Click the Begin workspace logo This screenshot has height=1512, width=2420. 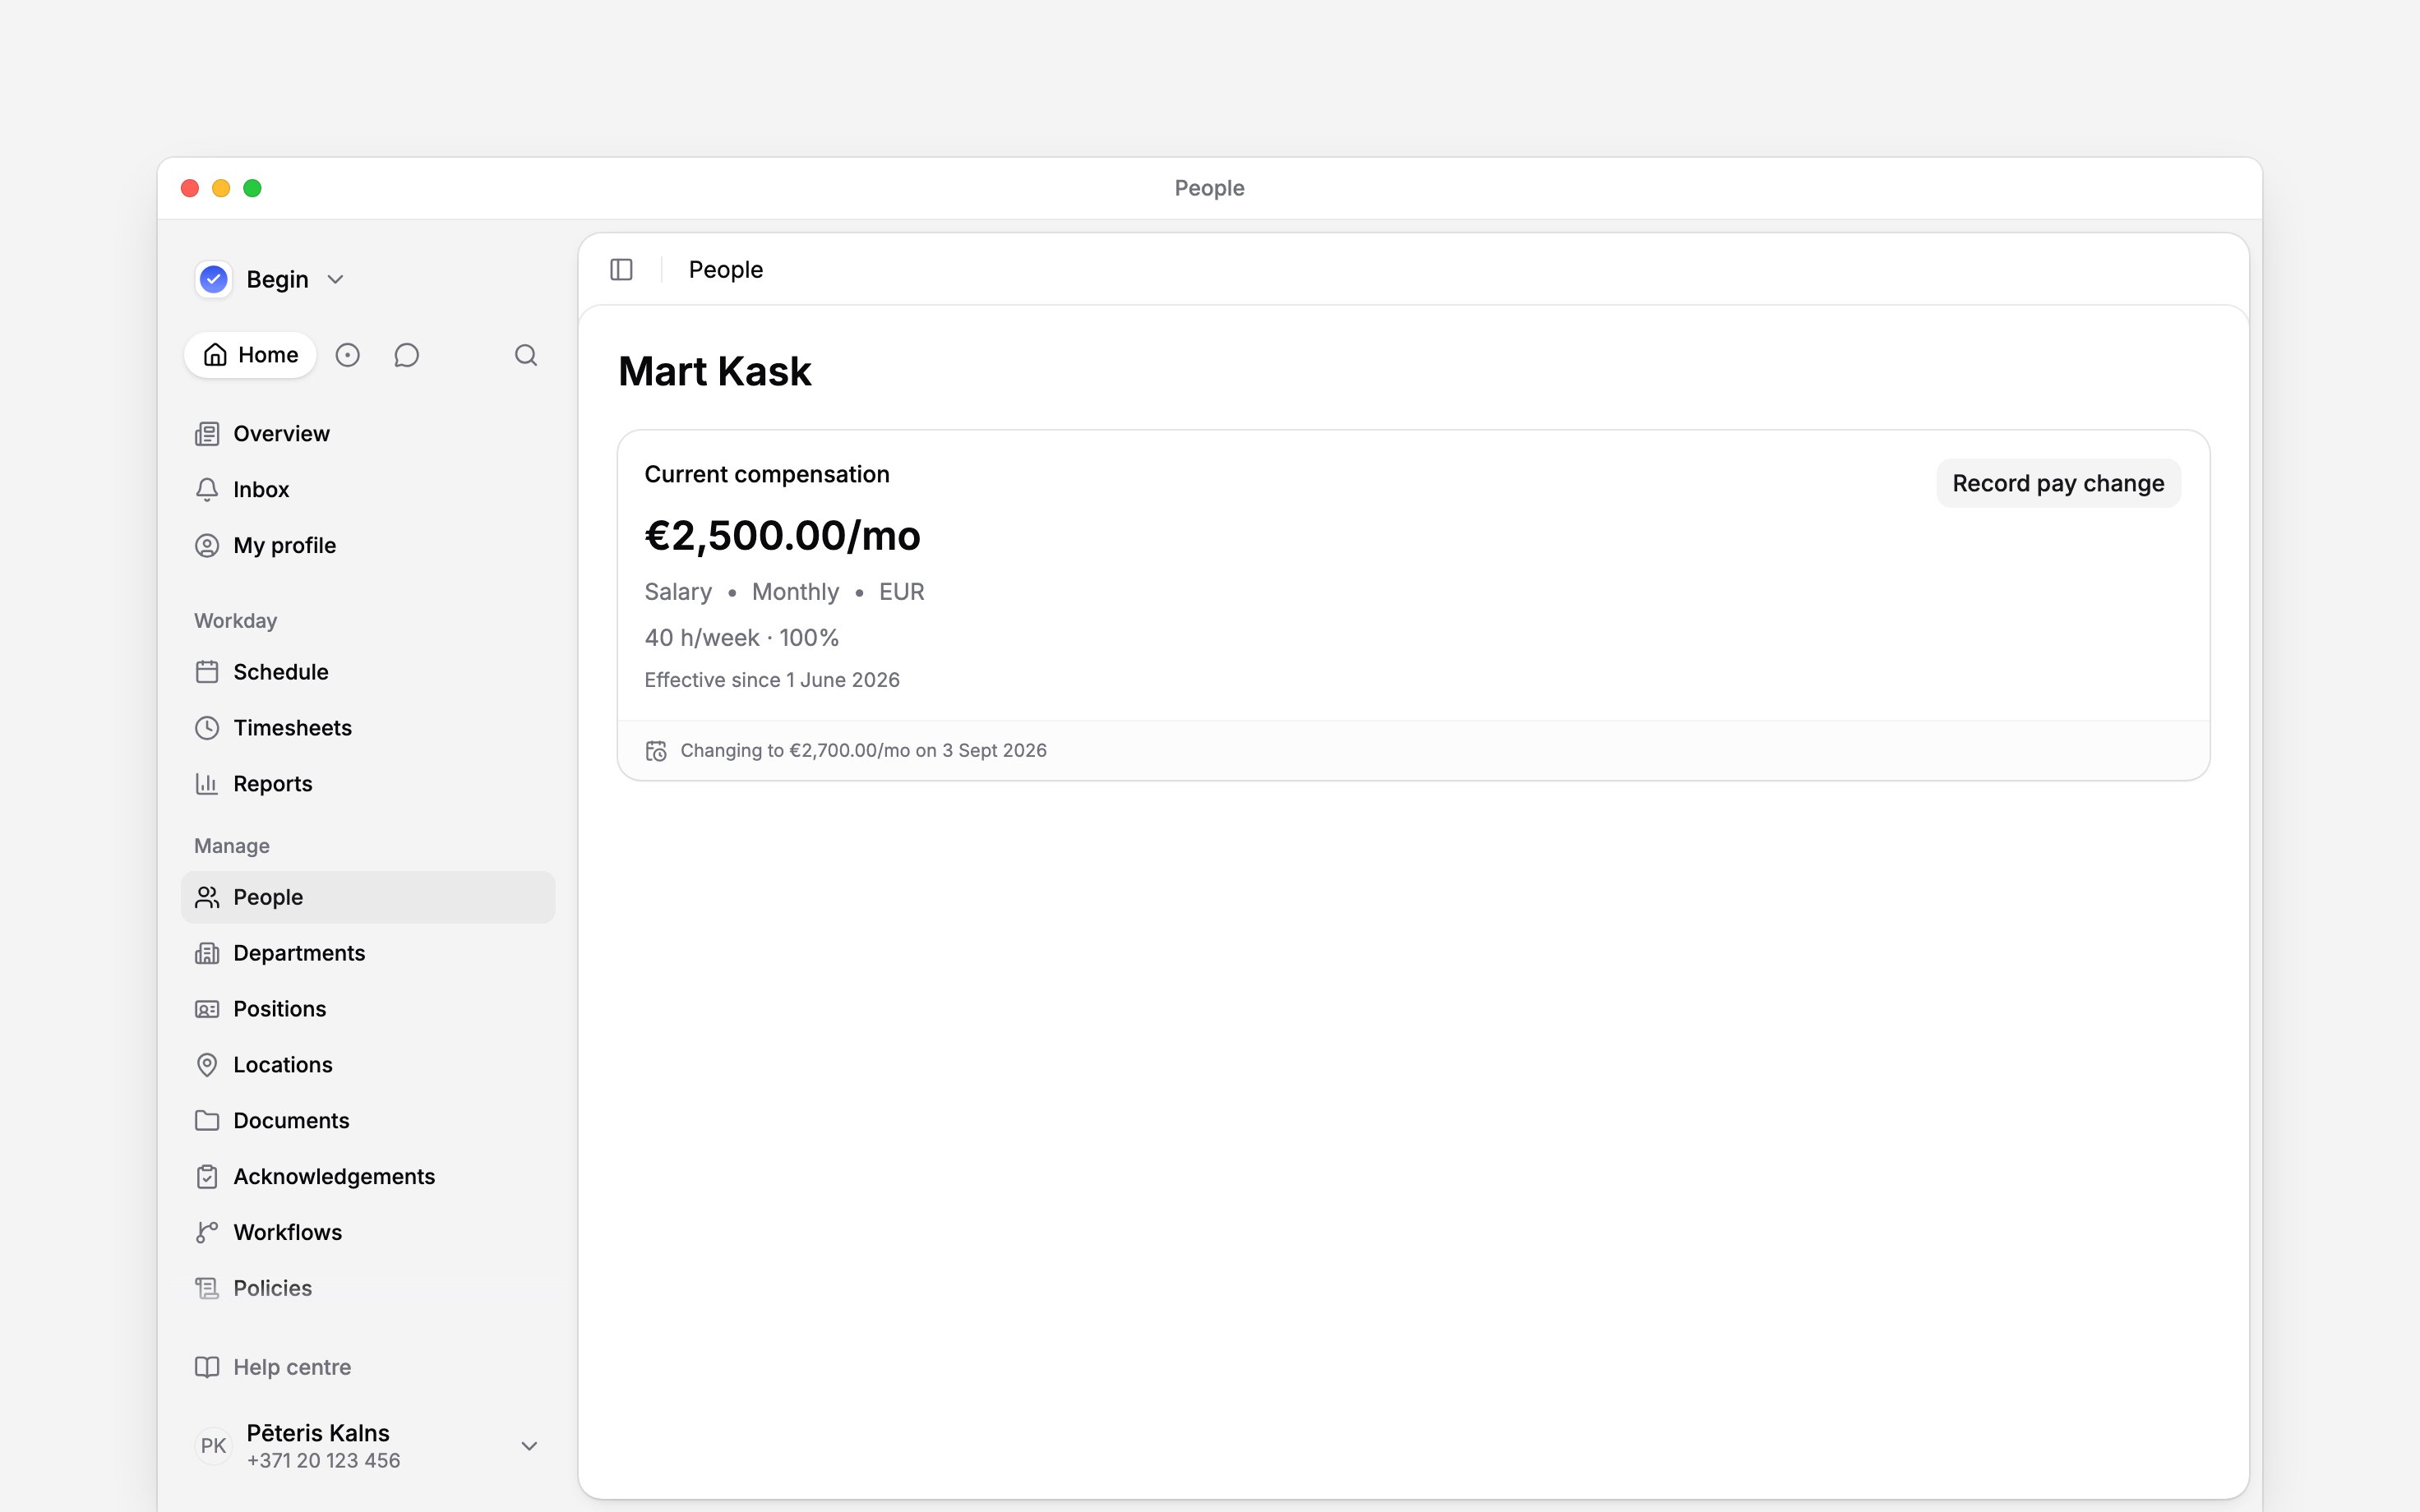coord(214,279)
